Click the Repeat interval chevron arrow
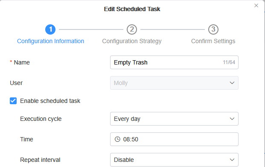Screen dimensions: 265x167 pos(232,160)
